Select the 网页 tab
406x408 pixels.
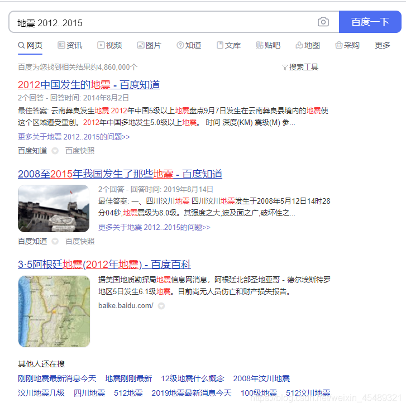[x=30, y=45]
